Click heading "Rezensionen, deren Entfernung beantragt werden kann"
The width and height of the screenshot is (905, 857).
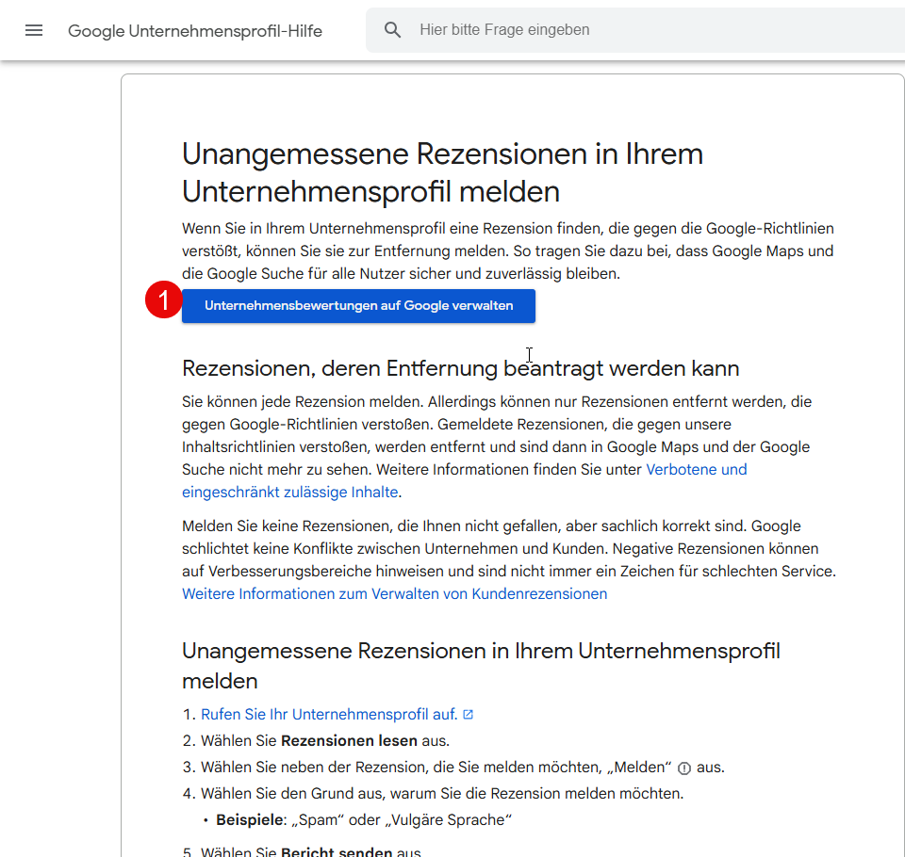pyautogui.click(x=460, y=367)
